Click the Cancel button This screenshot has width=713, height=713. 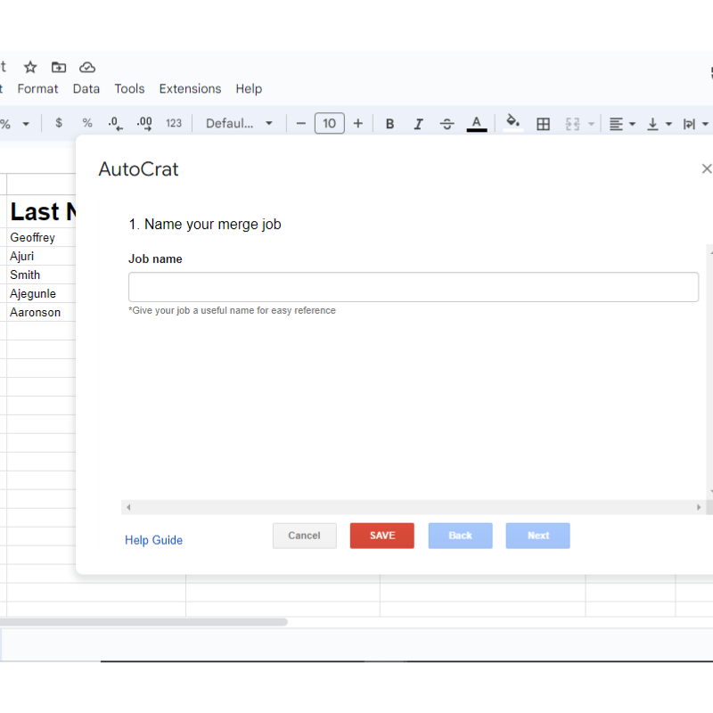click(304, 536)
